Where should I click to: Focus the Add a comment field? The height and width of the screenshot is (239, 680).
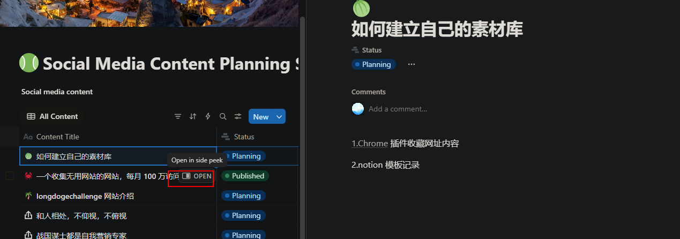click(x=398, y=109)
